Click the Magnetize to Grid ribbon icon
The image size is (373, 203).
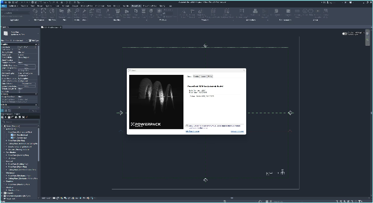pos(200,12)
